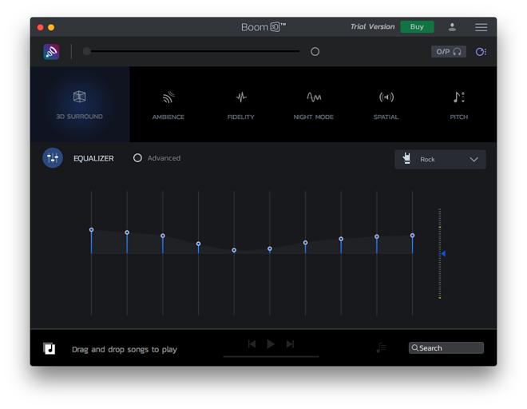Click the 3D cube icon
This screenshot has width=527, height=409.
pos(80,97)
